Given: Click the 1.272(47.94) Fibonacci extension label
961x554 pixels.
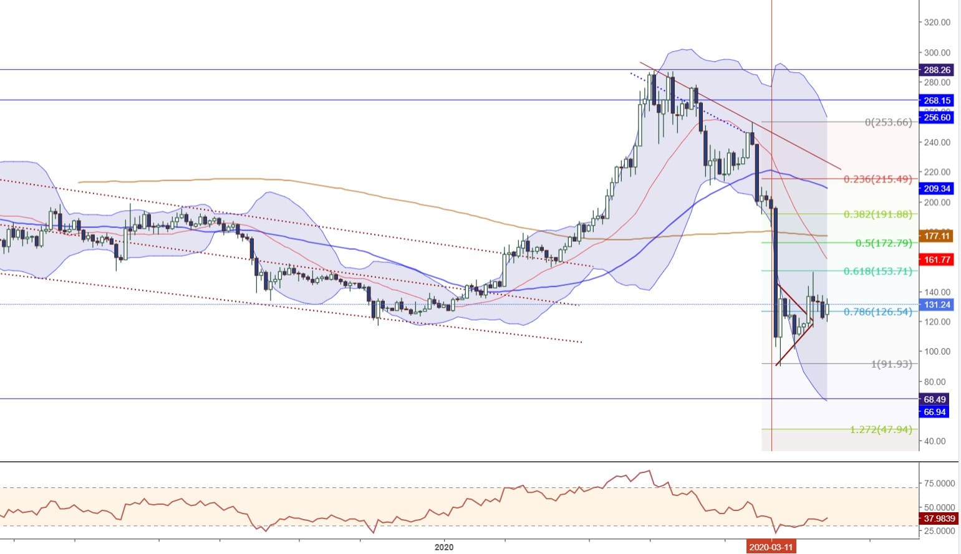Looking at the screenshot, I should (881, 429).
